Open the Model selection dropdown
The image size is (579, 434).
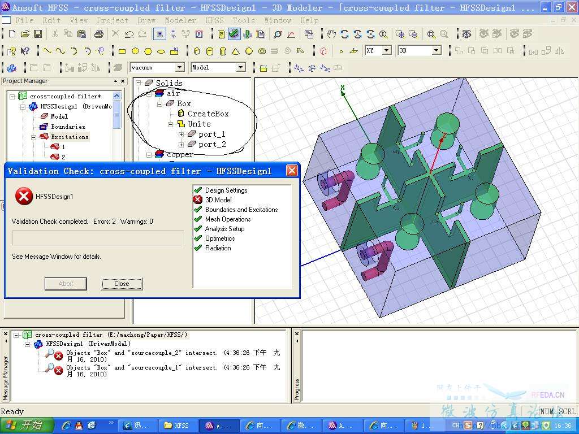coord(241,67)
